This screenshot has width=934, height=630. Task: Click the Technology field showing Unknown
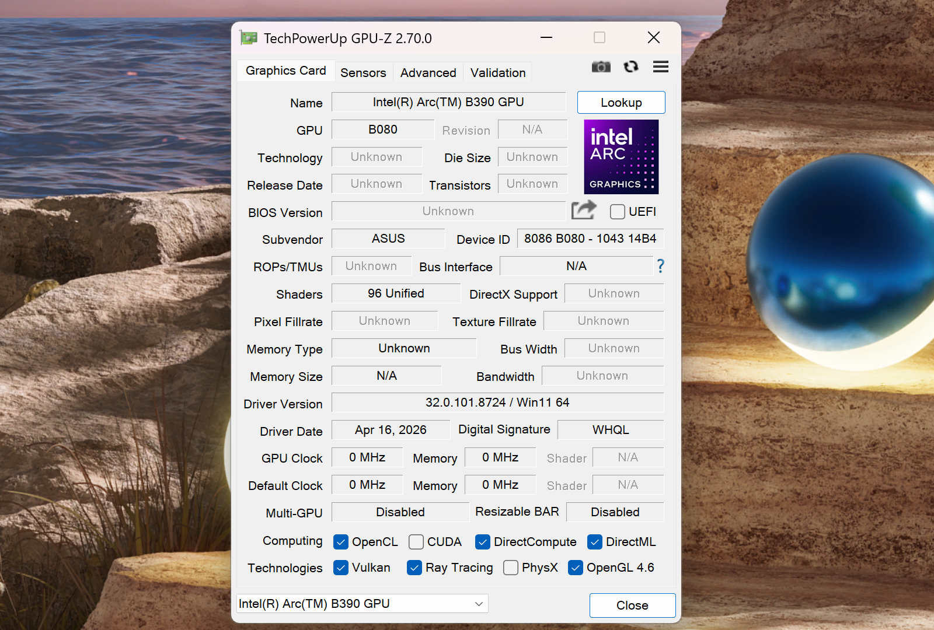click(x=377, y=157)
